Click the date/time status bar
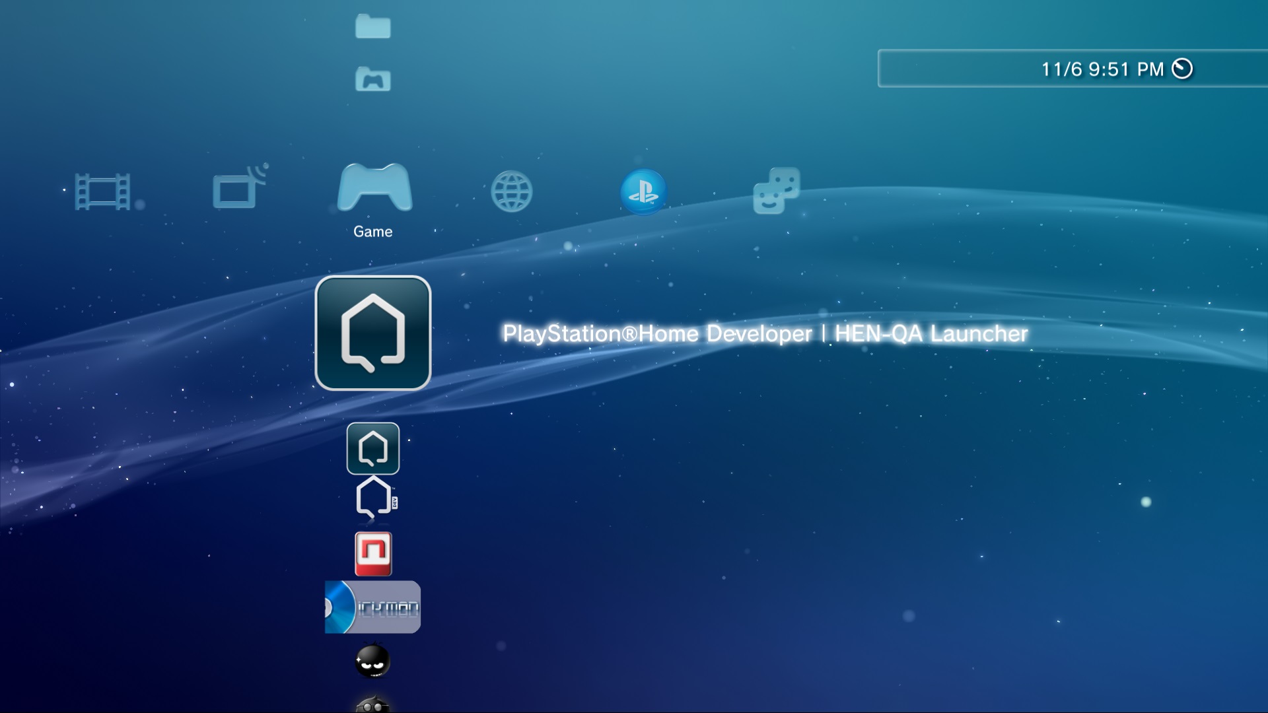 pyautogui.click(x=1070, y=68)
